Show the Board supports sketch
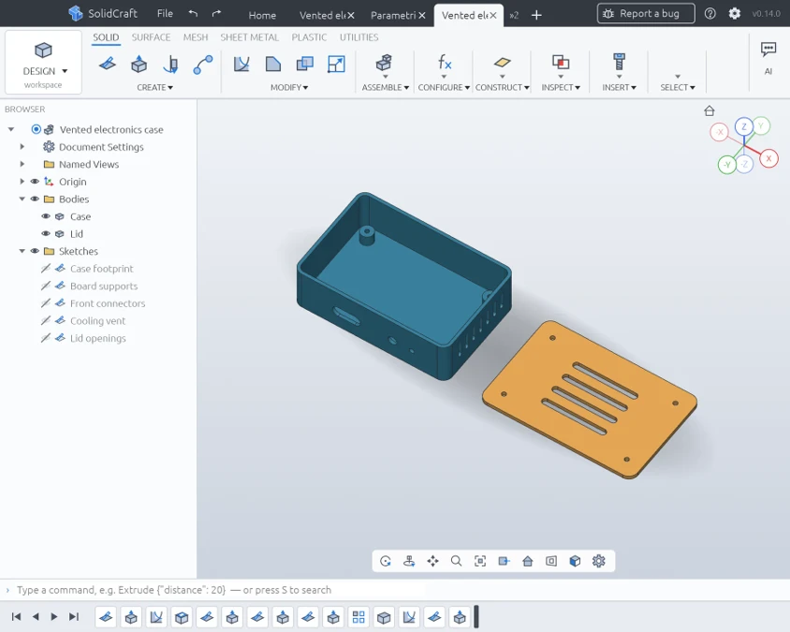Viewport: 790px width, 632px height. [x=46, y=286]
